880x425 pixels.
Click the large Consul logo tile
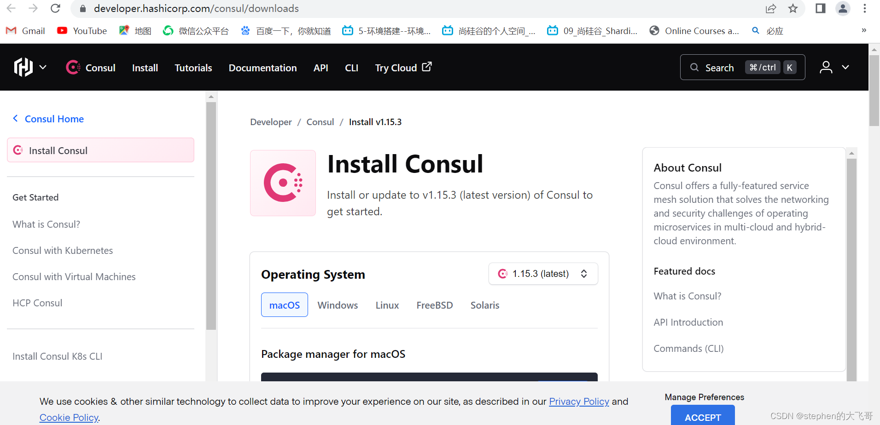click(x=283, y=183)
